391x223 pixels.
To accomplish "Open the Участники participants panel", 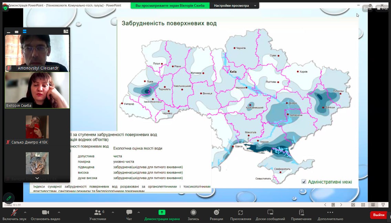I will click(97, 215).
